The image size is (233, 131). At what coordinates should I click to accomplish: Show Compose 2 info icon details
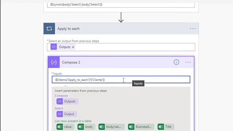pyautogui.click(x=176, y=62)
